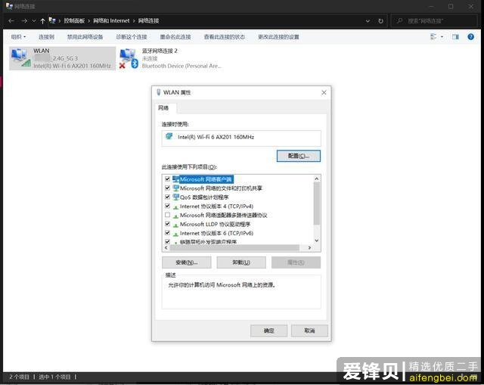Select 控制面板 in the address breadcrumb
Image resolution: width=484 pixels, height=385 pixels.
coord(74,20)
